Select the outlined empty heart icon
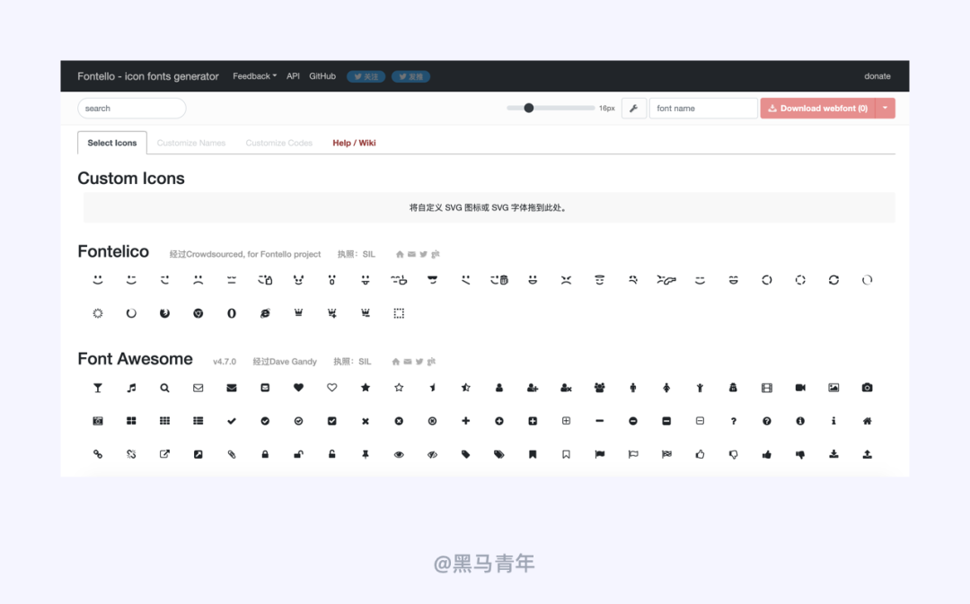The width and height of the screenshot is (970, 604). click(x=331, y=388)
